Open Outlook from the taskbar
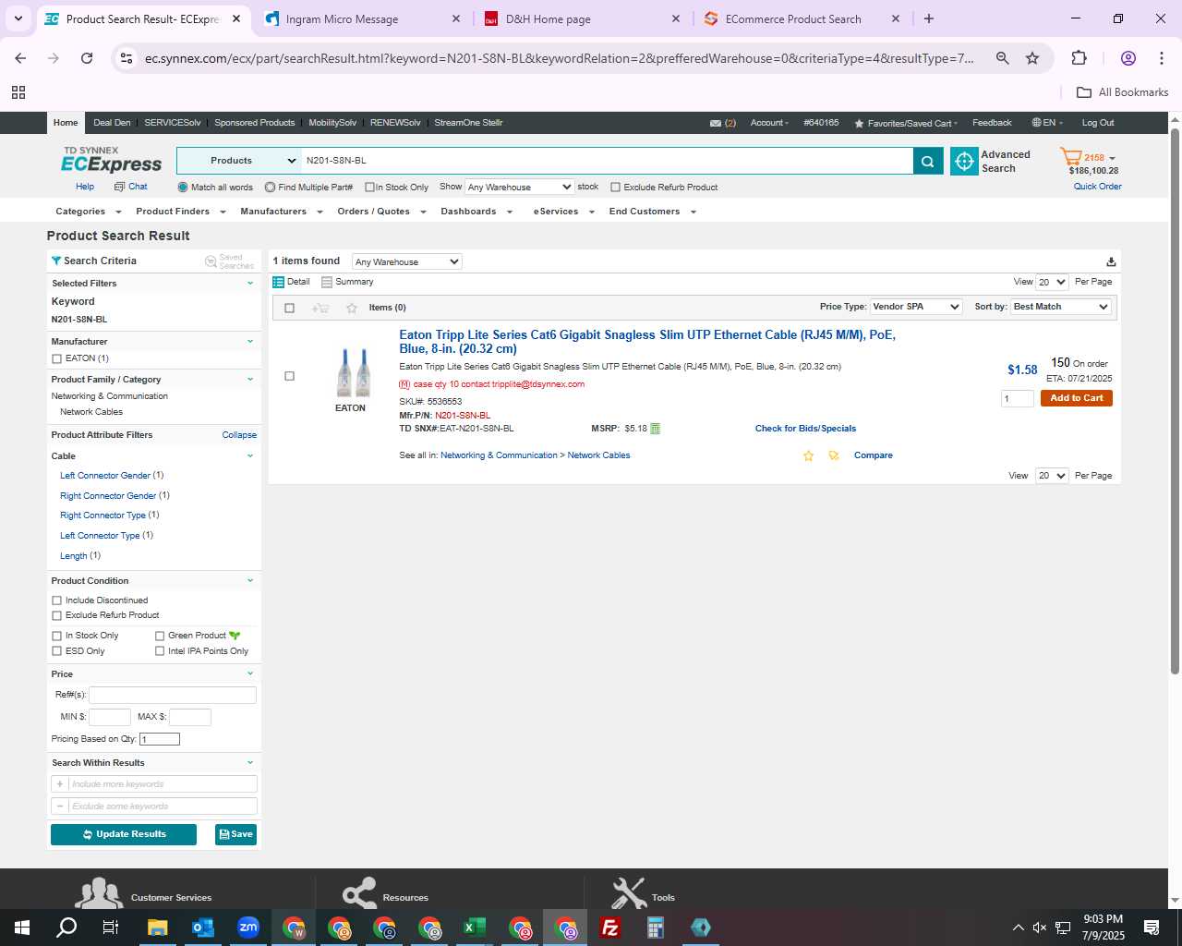Screen dimensions: 1182x946 point(202,928)
